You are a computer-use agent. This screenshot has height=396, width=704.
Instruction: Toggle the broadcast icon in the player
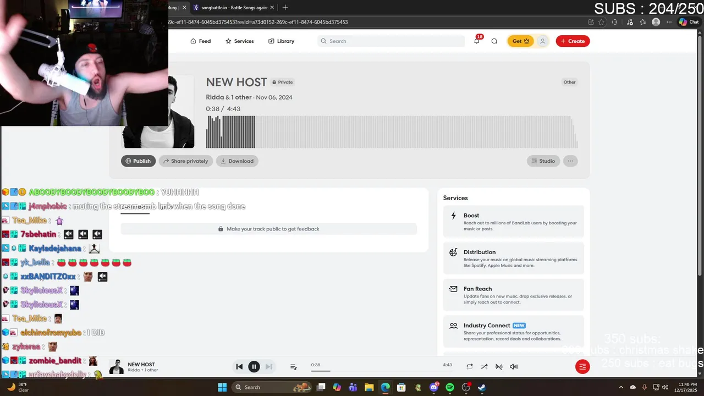[499, 367]
